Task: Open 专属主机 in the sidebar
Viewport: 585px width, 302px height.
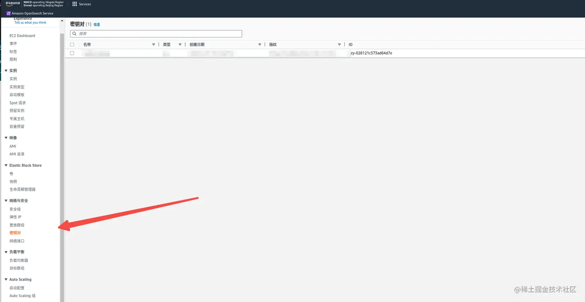Action: tap(17, 119)
